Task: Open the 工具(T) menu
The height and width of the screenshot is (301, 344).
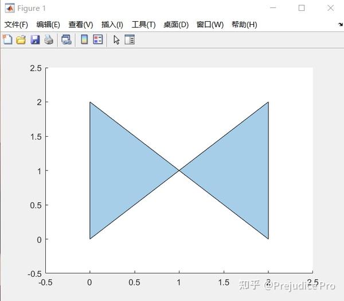Action: tap(143, 24)
